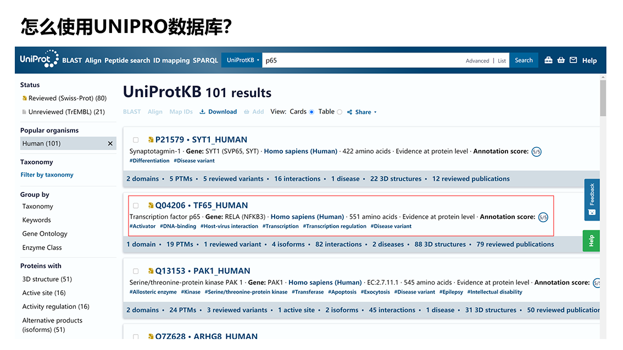
Task: Click the Share icon
Action: tap(349, 112)
